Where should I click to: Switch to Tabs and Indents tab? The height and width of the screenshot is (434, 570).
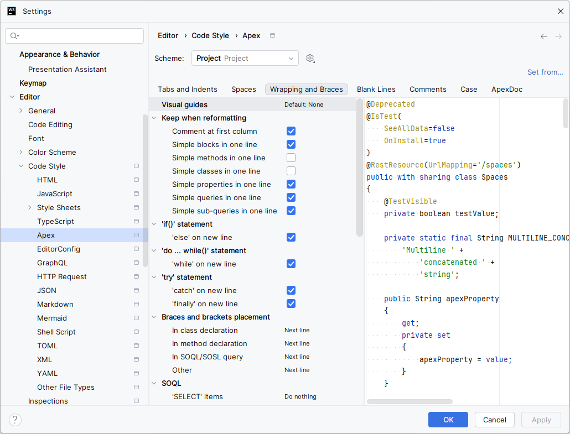(187, 90)
